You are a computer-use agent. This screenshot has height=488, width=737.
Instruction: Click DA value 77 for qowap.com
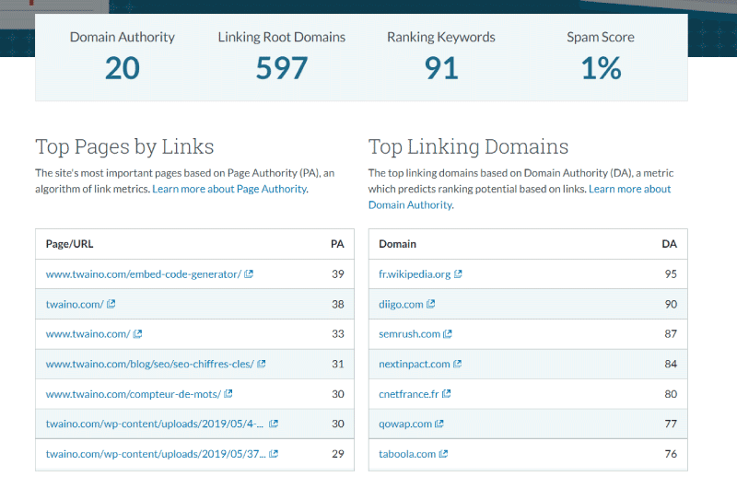[671, 424]
